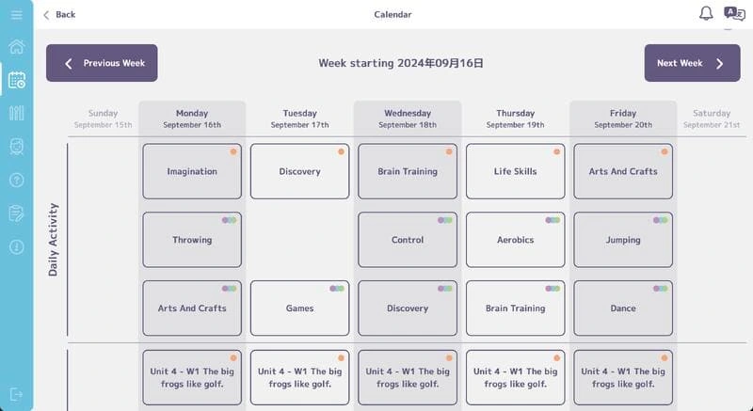Image resolution: width=753 pixels, height=411 pixels.
Task: Click the Back arrow link
Action: click(x=58, y=14)
